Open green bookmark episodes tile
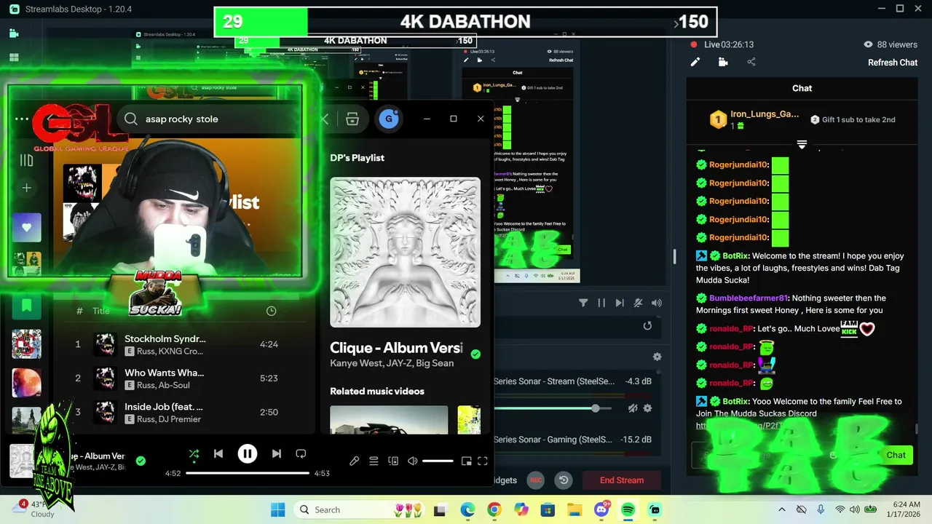This screenshot has width=932, height=524. [x=26, y=306]
